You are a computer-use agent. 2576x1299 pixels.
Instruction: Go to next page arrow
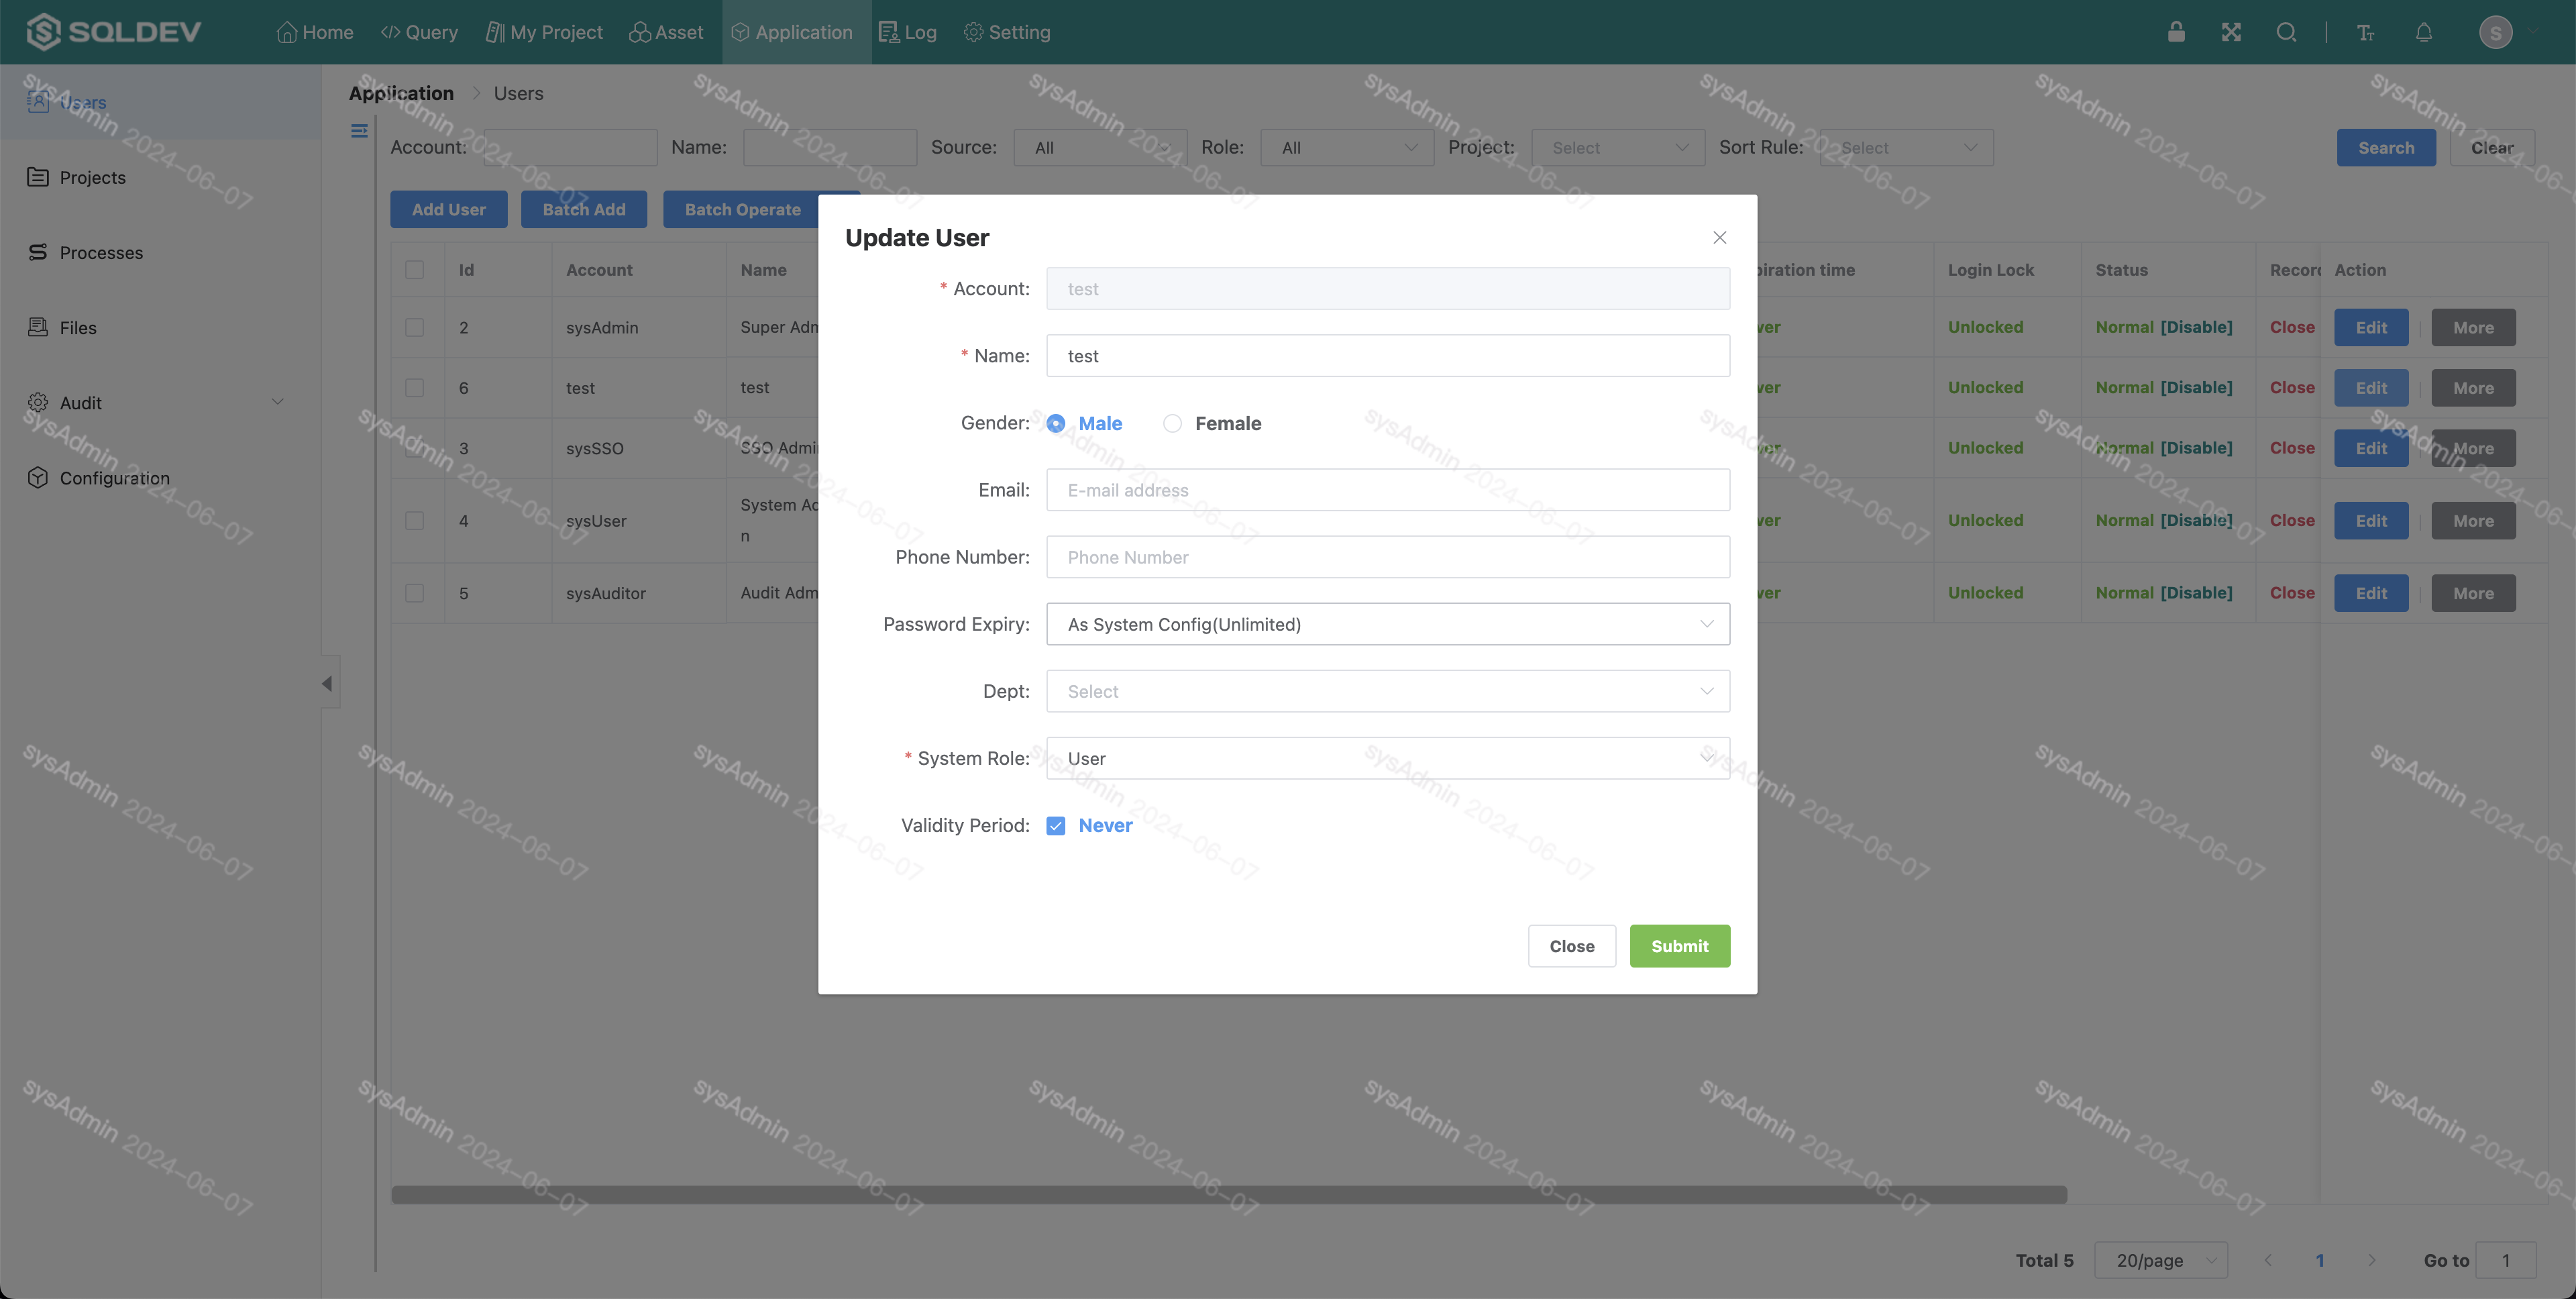click(x=2372, y=1260)
